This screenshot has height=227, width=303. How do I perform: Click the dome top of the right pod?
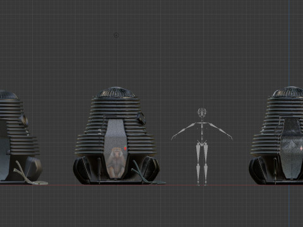click(288, 92)
